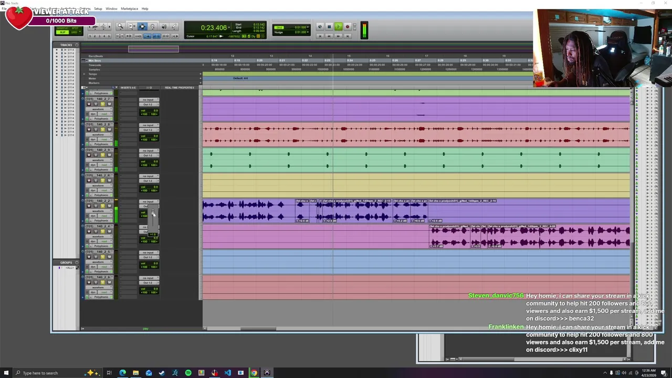Mute track (T01)__140_2_7
Screen dimensions: 672x378
tap(109, 104)
